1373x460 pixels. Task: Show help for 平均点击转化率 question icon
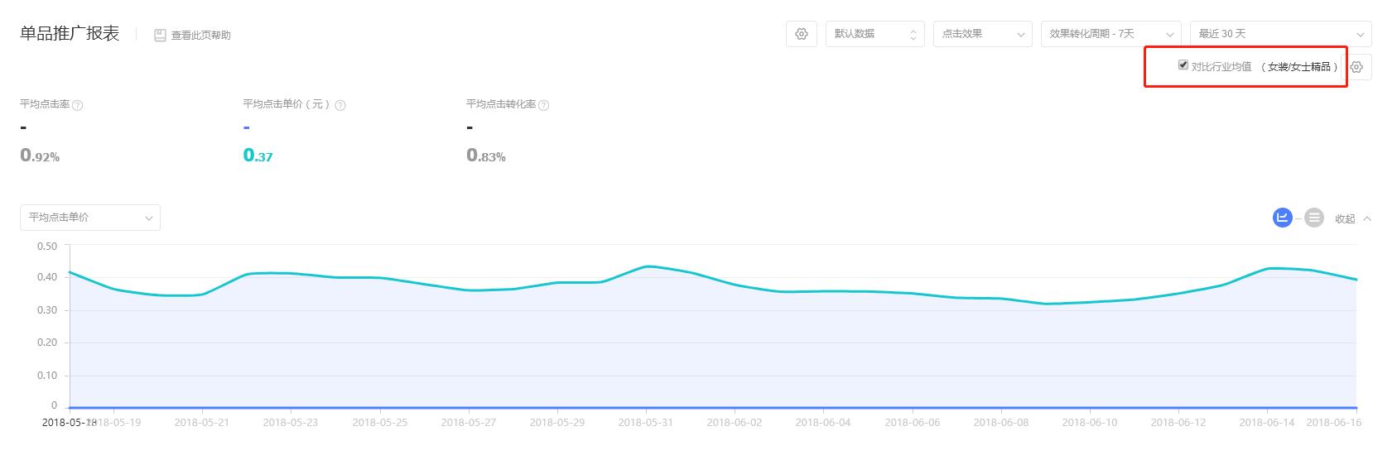(x=544, y=105)
